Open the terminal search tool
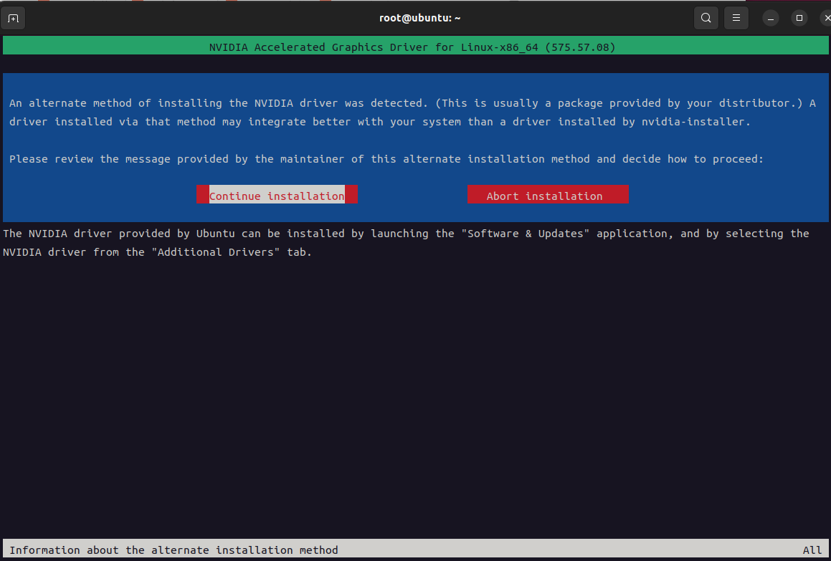This screenshot has width=831, height=561. [706, 18]
